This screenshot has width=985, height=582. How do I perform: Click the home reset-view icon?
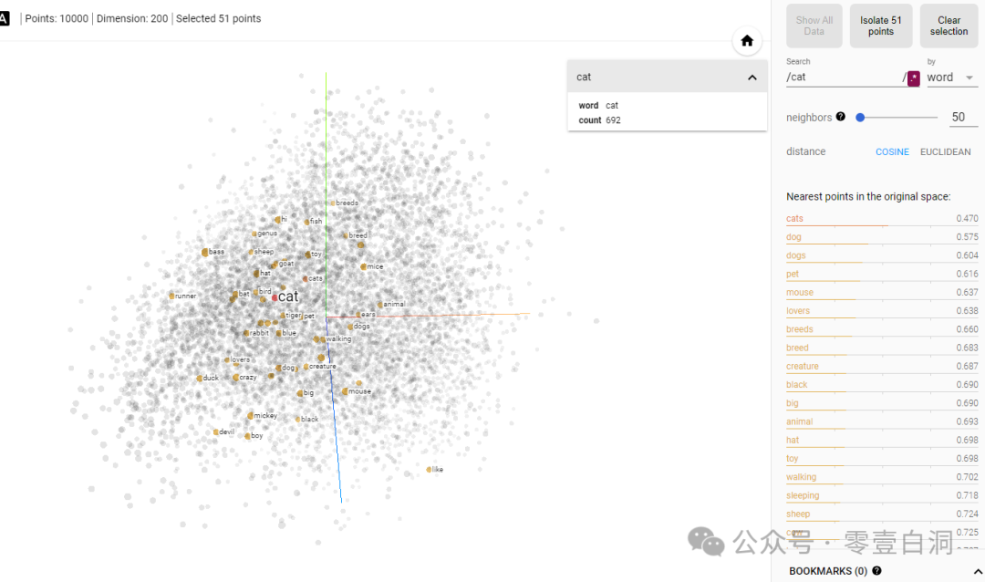tap(747, 41)
